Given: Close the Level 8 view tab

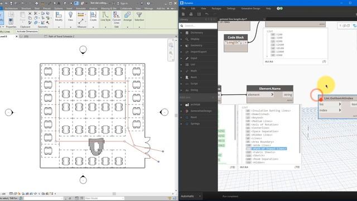Looking at the screenshot, I should 16,36.
